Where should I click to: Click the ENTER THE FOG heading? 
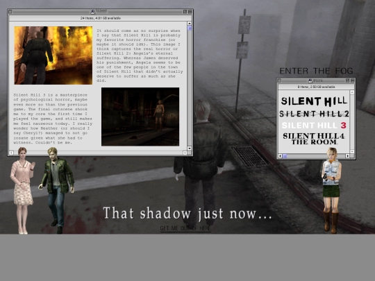pyautogui.click(x=316, y=71)
